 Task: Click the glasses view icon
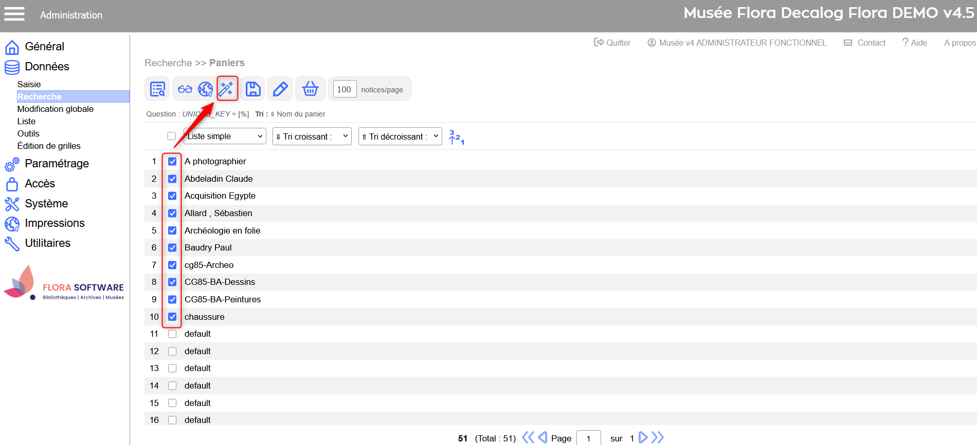[x=185, y=89]
